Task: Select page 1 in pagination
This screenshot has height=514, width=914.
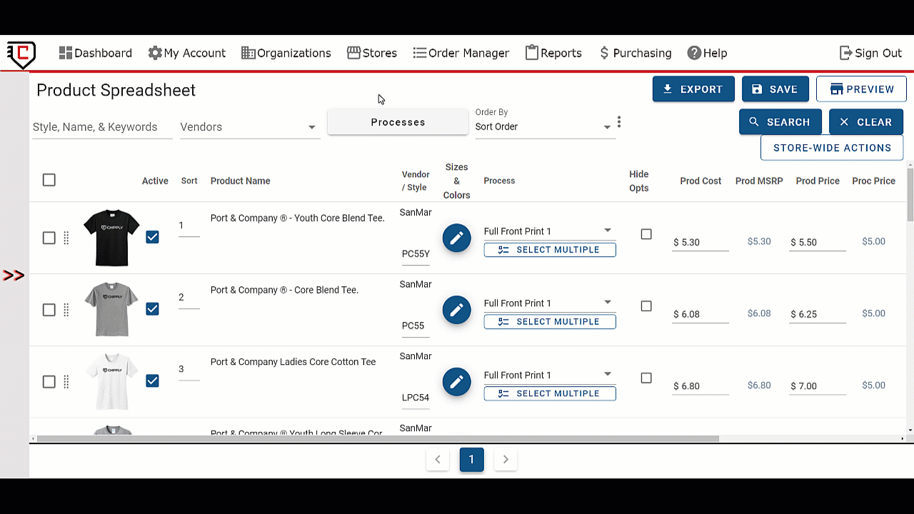Action: click(471, 460)
